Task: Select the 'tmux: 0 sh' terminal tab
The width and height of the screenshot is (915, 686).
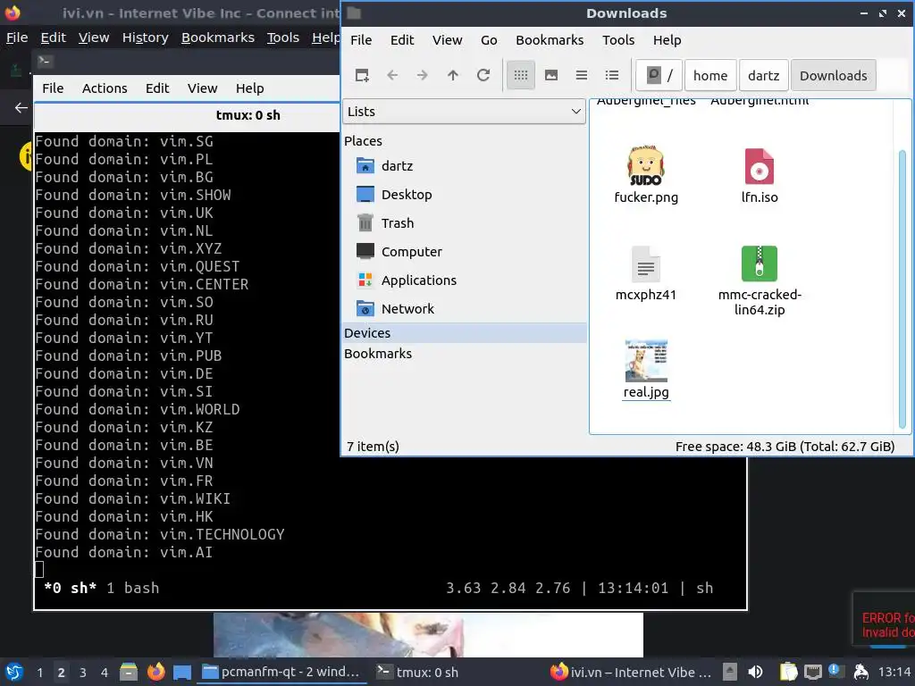Action: coord(248,115)
